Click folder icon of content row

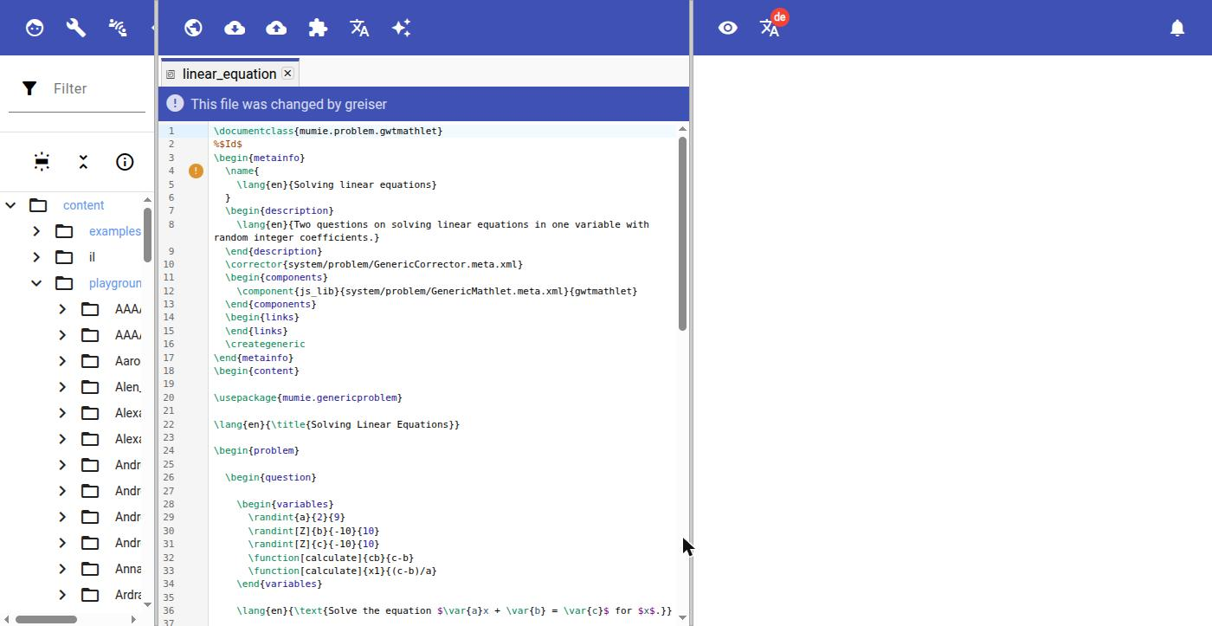point(38,205)
